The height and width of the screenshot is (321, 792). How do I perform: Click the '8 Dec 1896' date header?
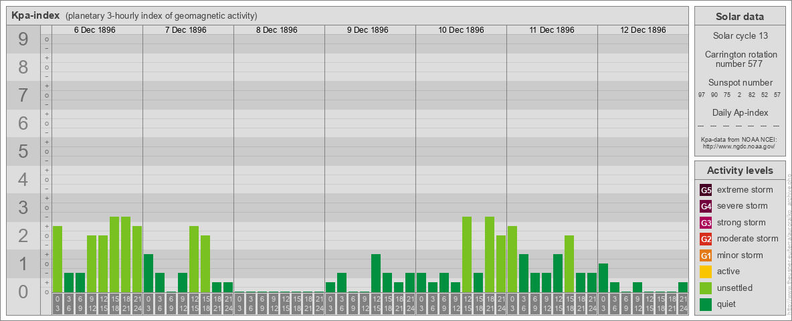click(277, 30)
